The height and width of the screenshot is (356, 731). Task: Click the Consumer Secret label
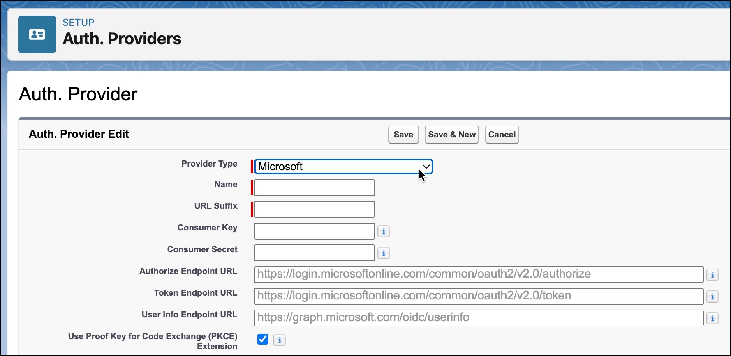point(202,249)
